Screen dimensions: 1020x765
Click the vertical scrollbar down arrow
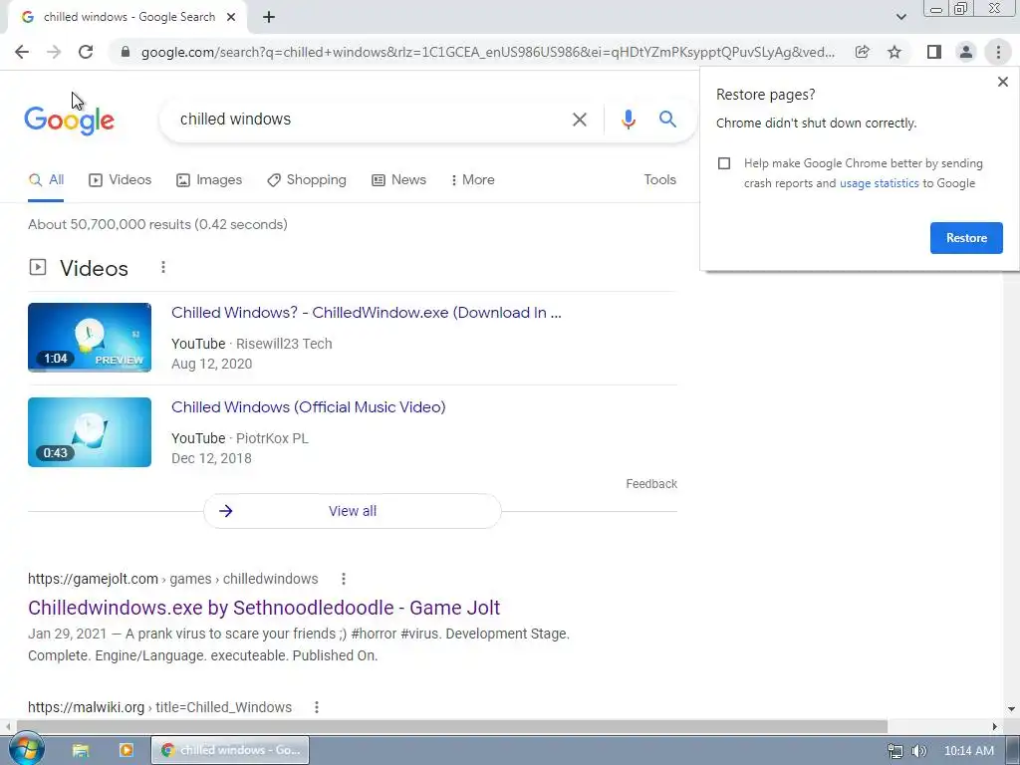(1012, 709)
